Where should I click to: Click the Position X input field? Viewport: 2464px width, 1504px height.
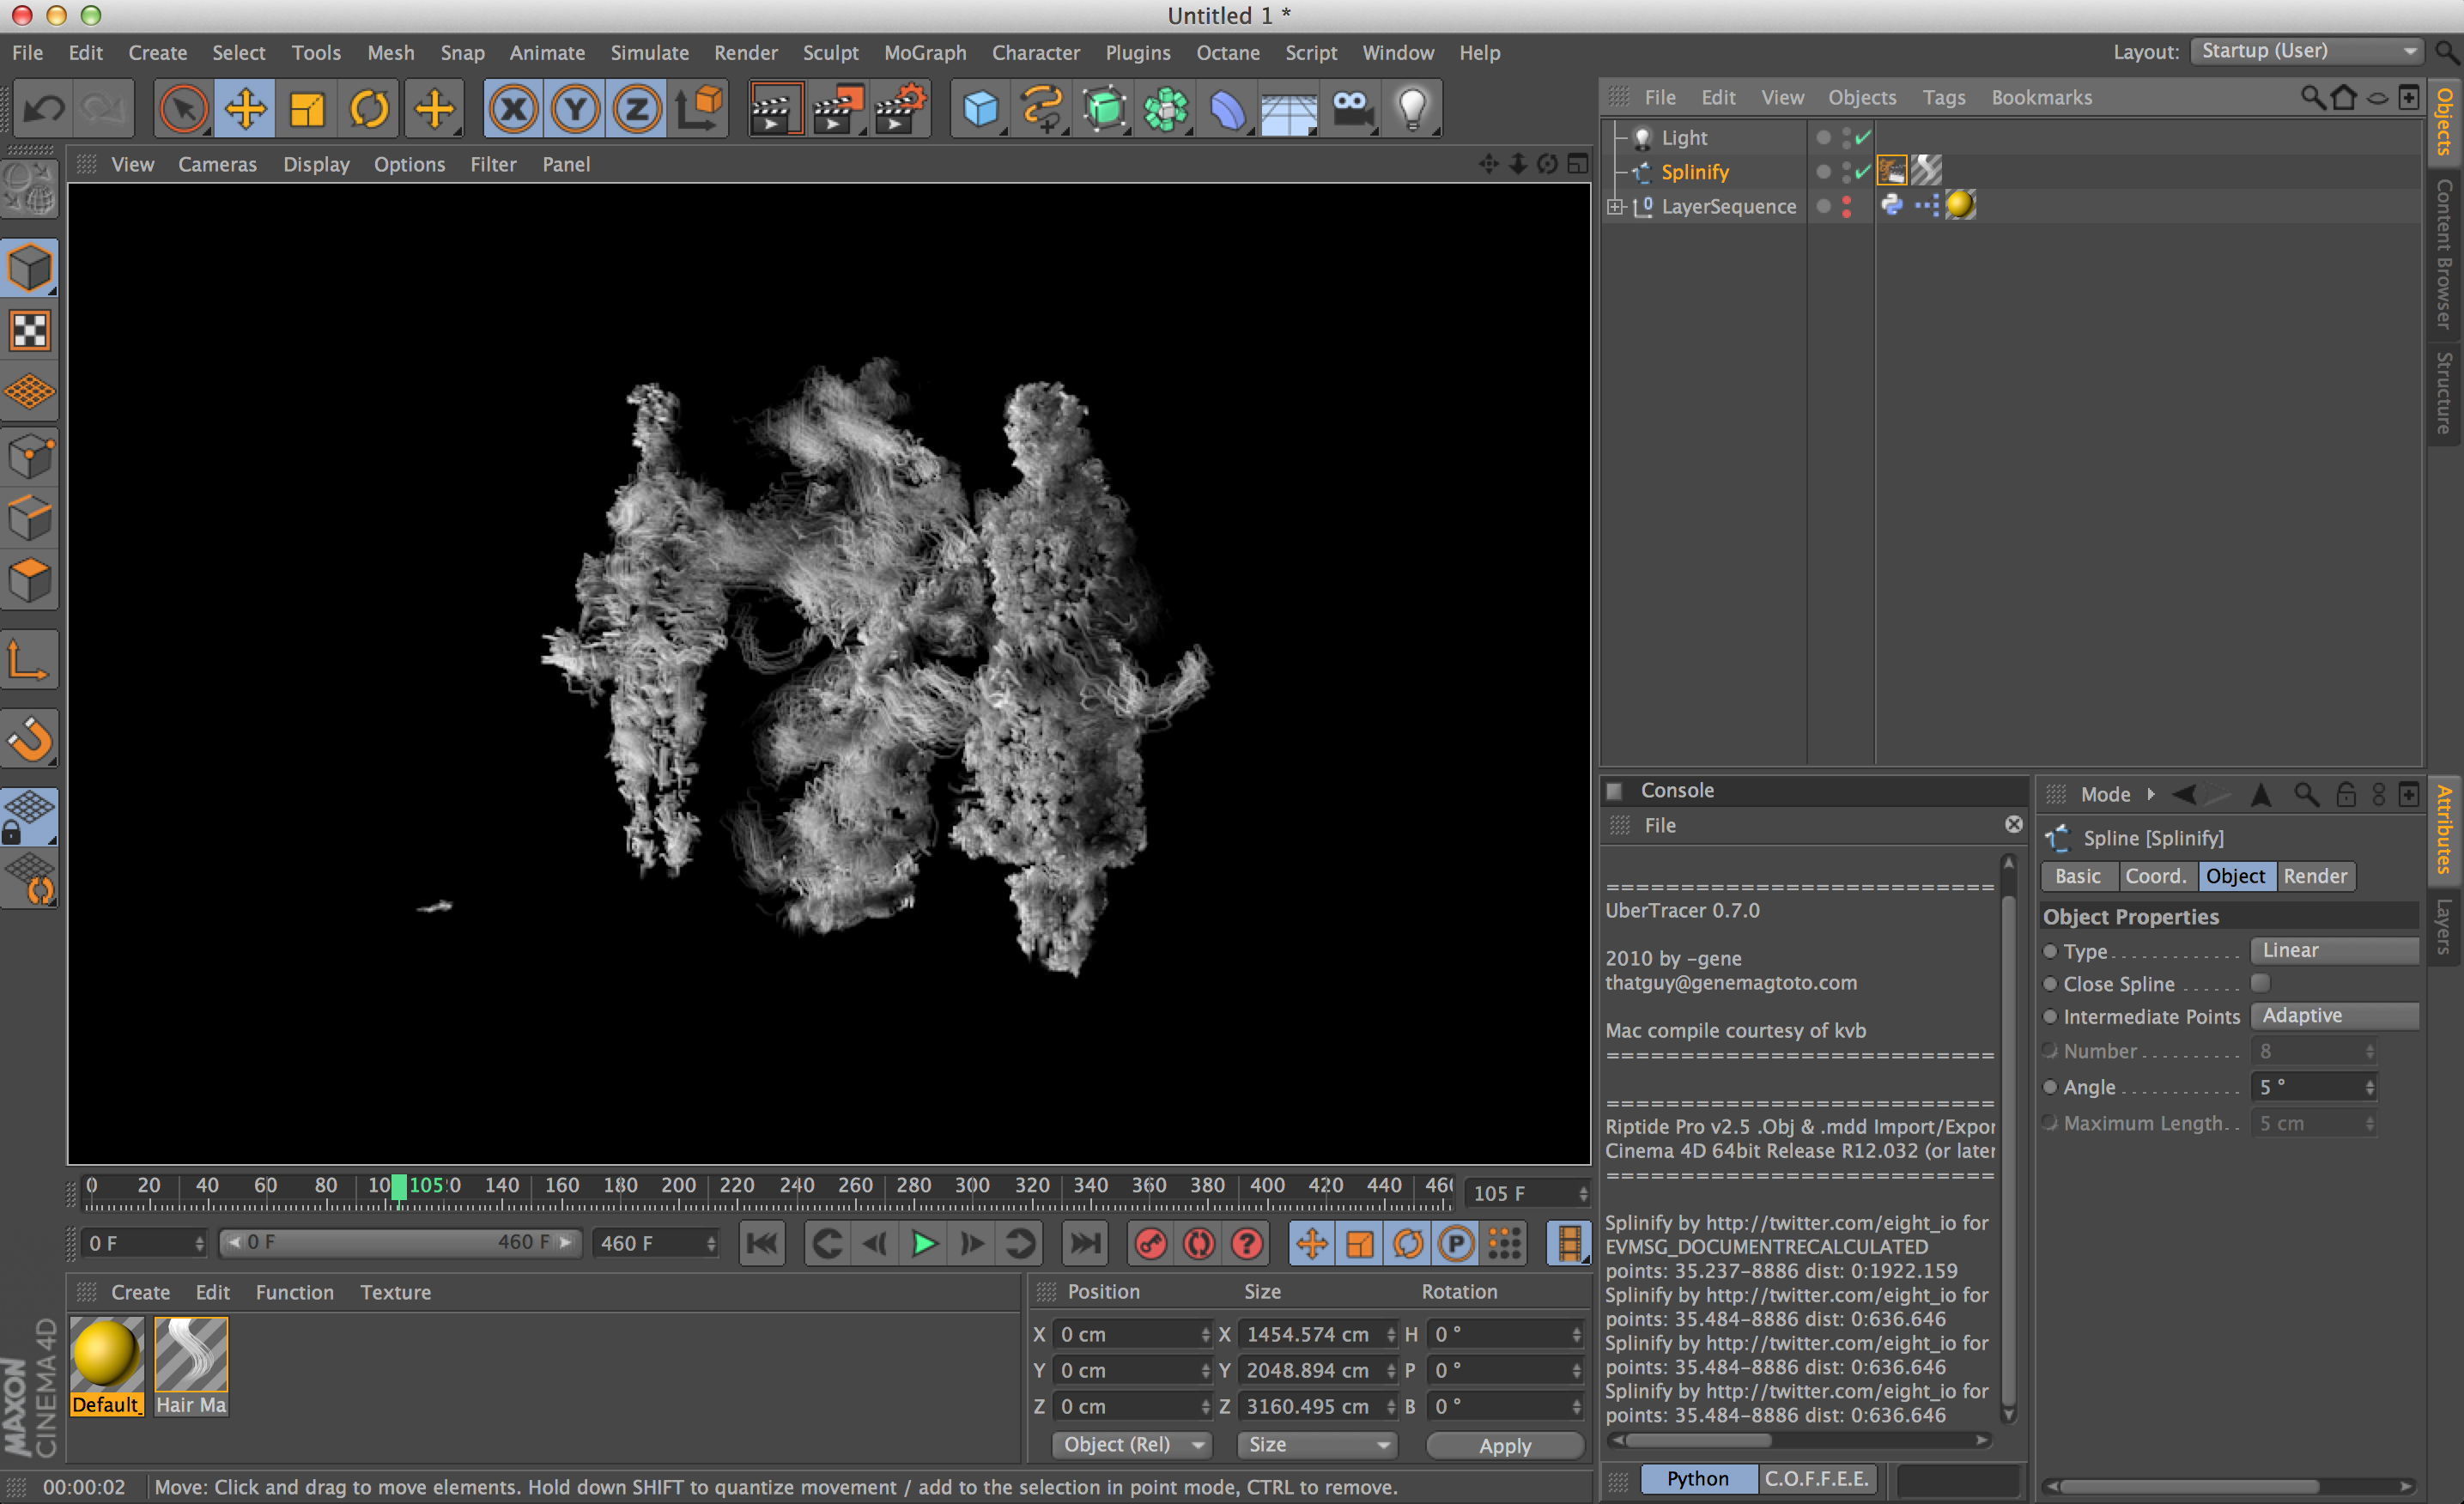[x=1133, y=1335]
